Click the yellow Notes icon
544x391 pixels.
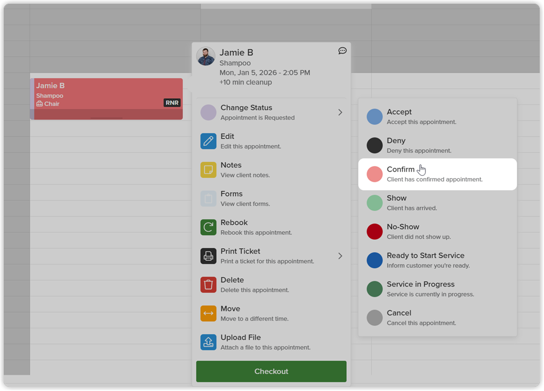coord(208,170)
